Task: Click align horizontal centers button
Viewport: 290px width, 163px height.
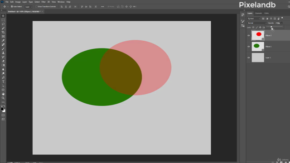Action: point(66,7)
